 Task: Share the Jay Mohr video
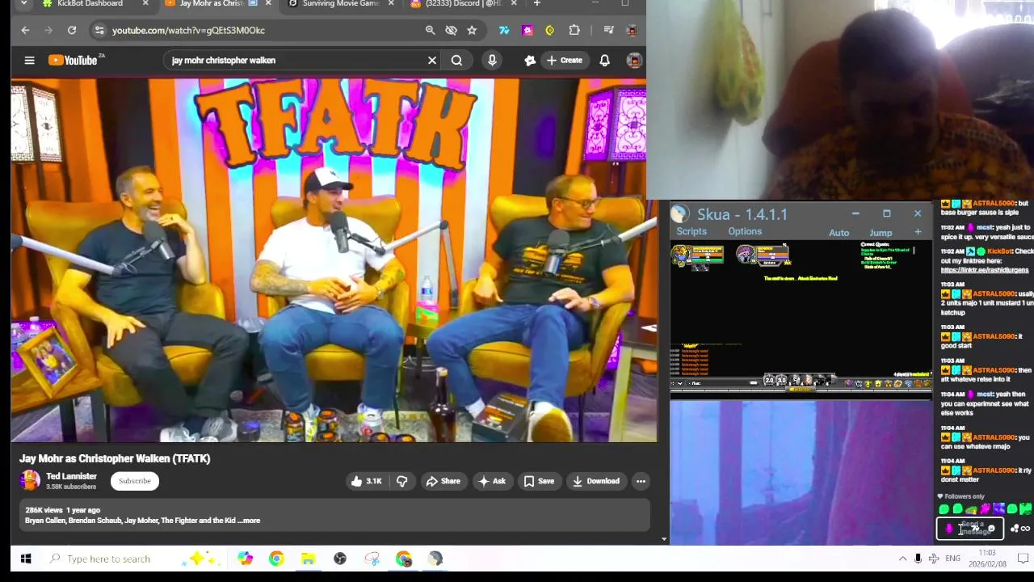[x=443, y=481]
